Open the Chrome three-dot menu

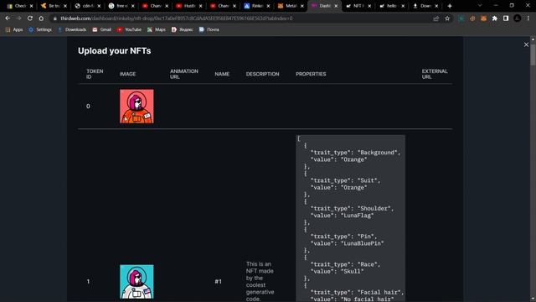(528, 18)
